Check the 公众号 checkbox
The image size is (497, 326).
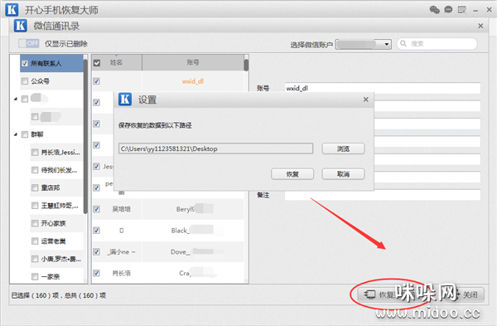[25, 81]
